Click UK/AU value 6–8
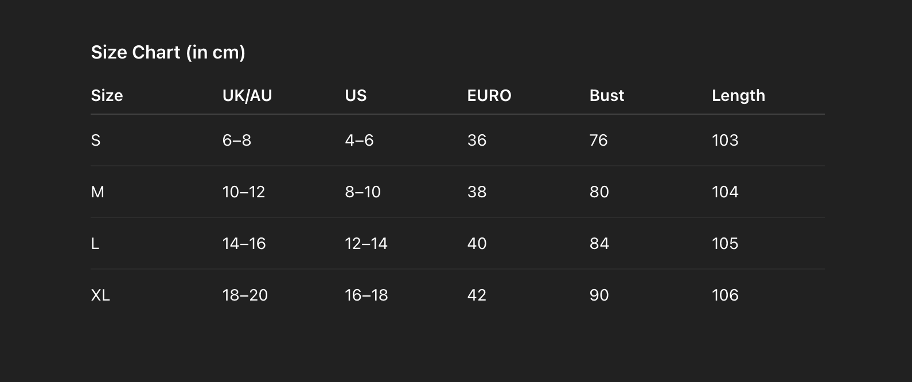The image size is (912, 382). (x=237, y=140)
